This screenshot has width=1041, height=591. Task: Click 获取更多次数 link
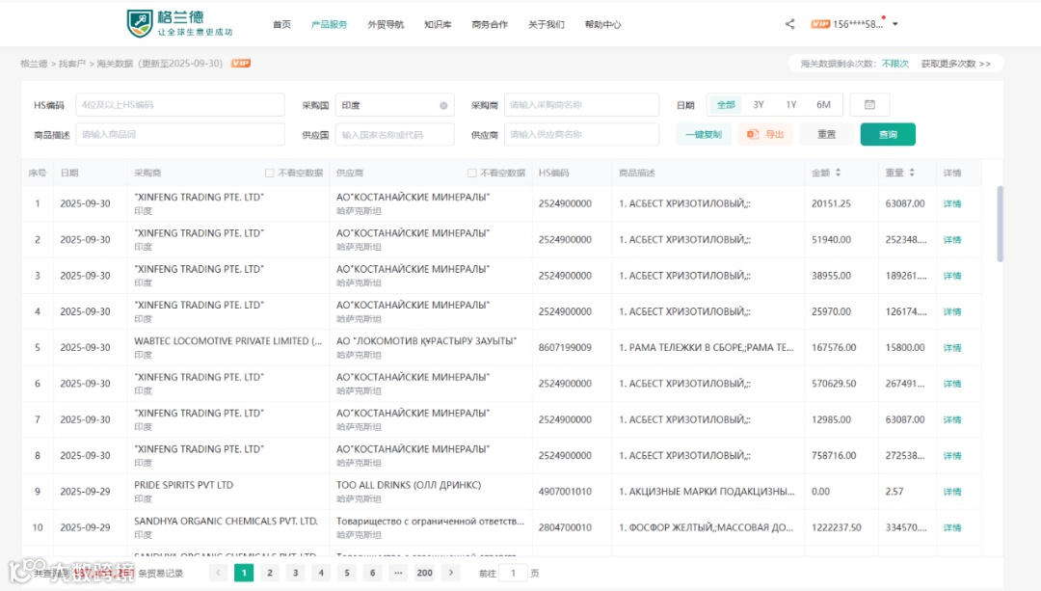coord(955,64)
